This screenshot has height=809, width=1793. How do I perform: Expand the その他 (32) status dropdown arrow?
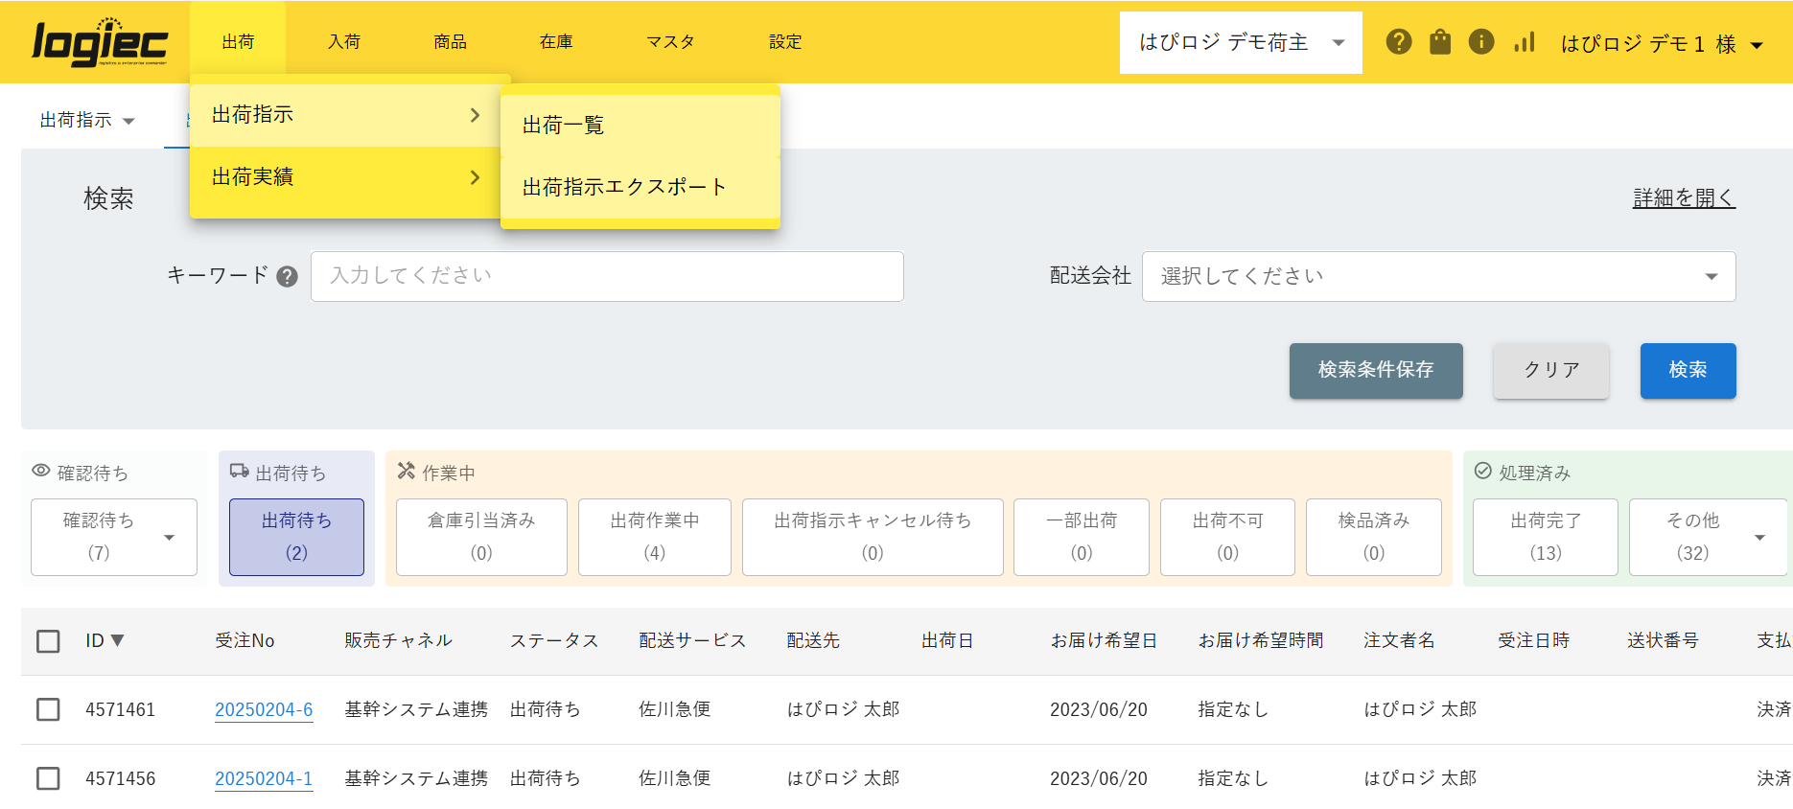(x=1759, y=538)
